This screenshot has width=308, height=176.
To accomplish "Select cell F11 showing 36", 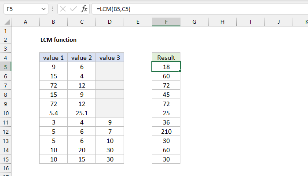I will (x=166, y=122).
